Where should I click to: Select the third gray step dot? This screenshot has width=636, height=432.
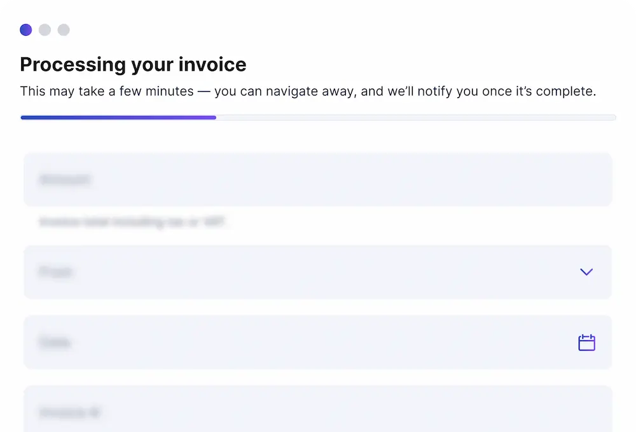pos(64,30)
